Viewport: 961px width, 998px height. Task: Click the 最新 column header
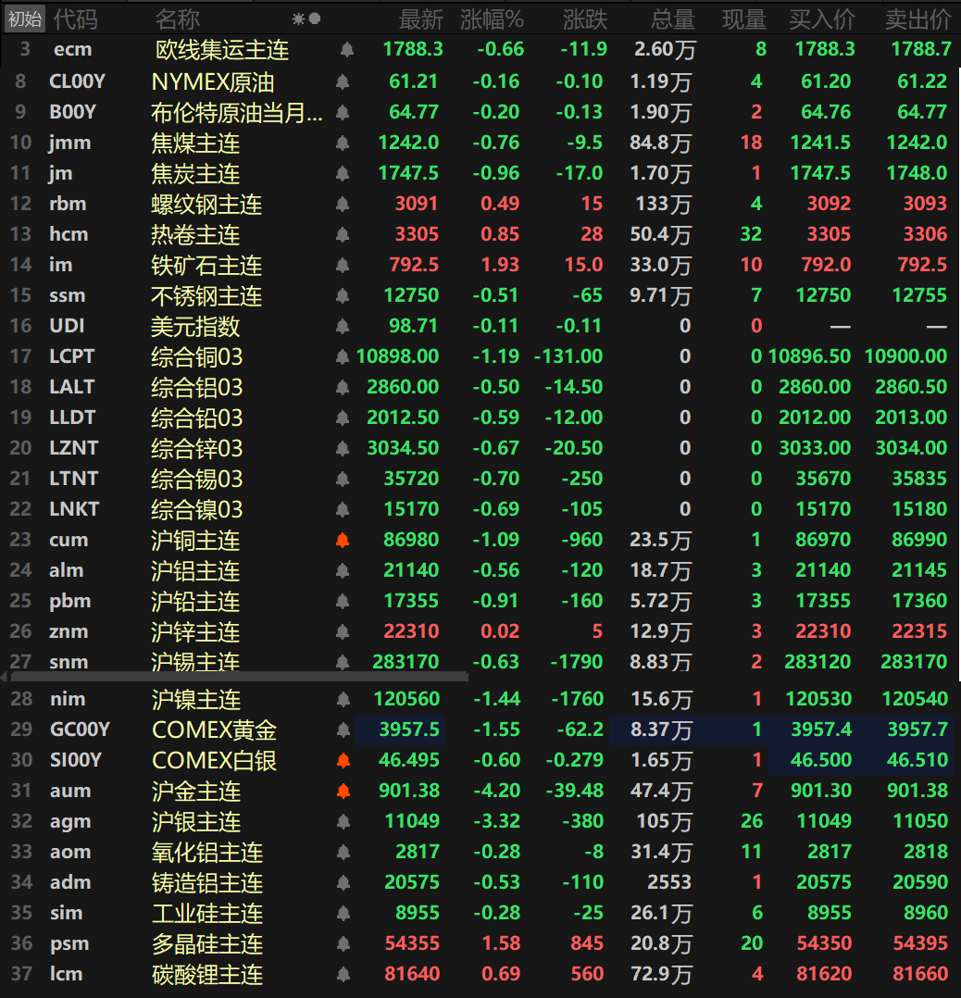click(420, 19)
